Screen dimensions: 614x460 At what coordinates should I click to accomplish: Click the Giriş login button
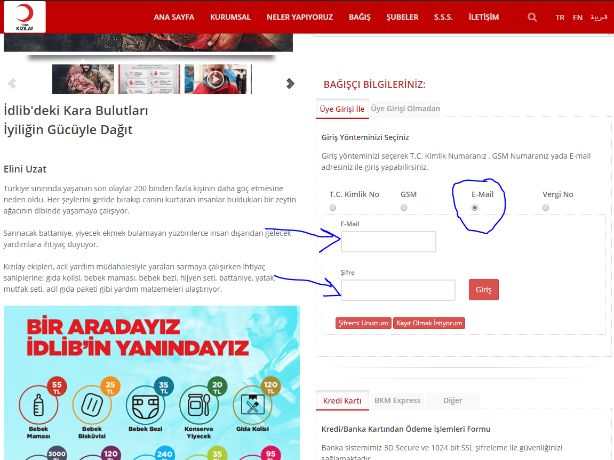pyautogui.click(x=484, y=290)
